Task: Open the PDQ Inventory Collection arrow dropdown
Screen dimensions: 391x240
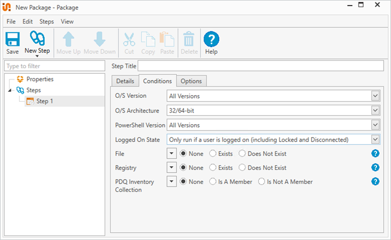Action: click(172, 181)
